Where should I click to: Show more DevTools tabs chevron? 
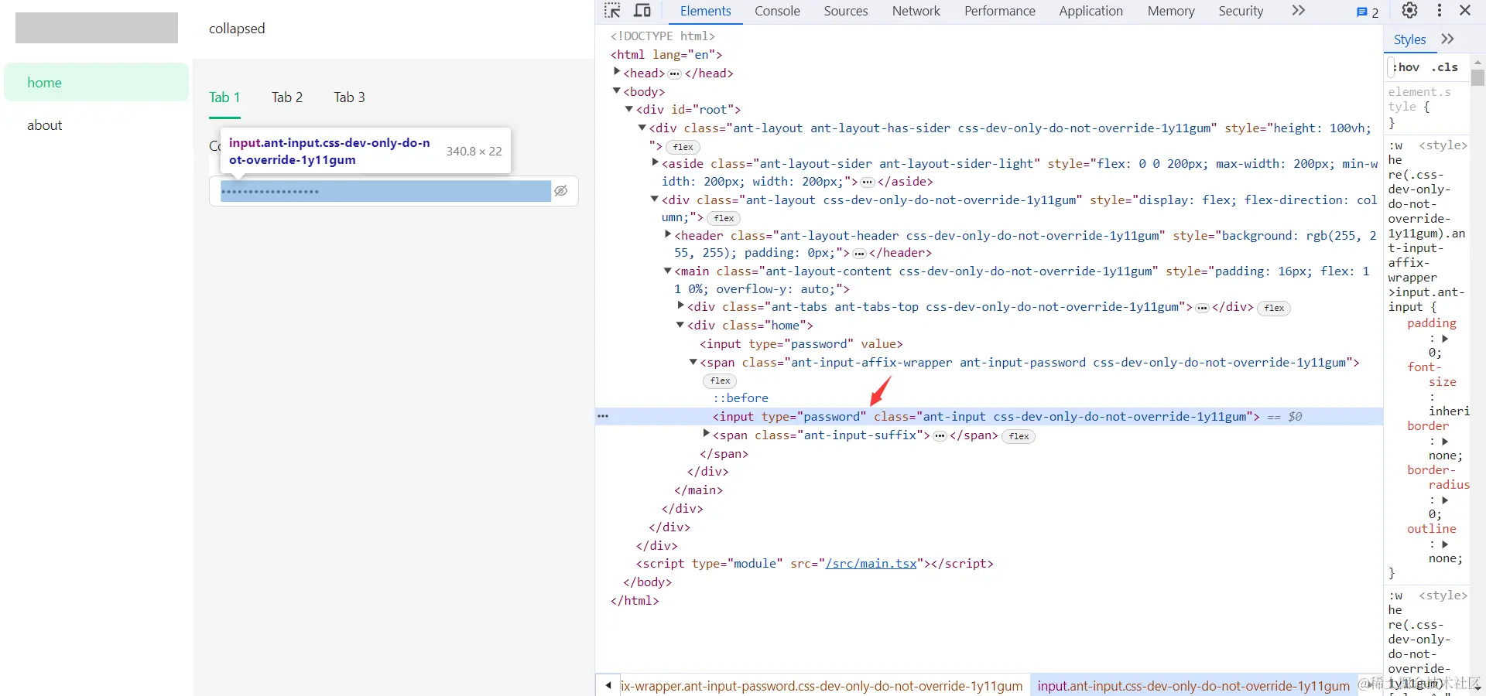(1298, 11)
